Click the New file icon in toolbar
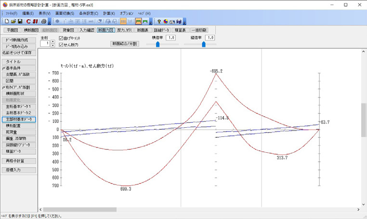 tap(7, 22)
